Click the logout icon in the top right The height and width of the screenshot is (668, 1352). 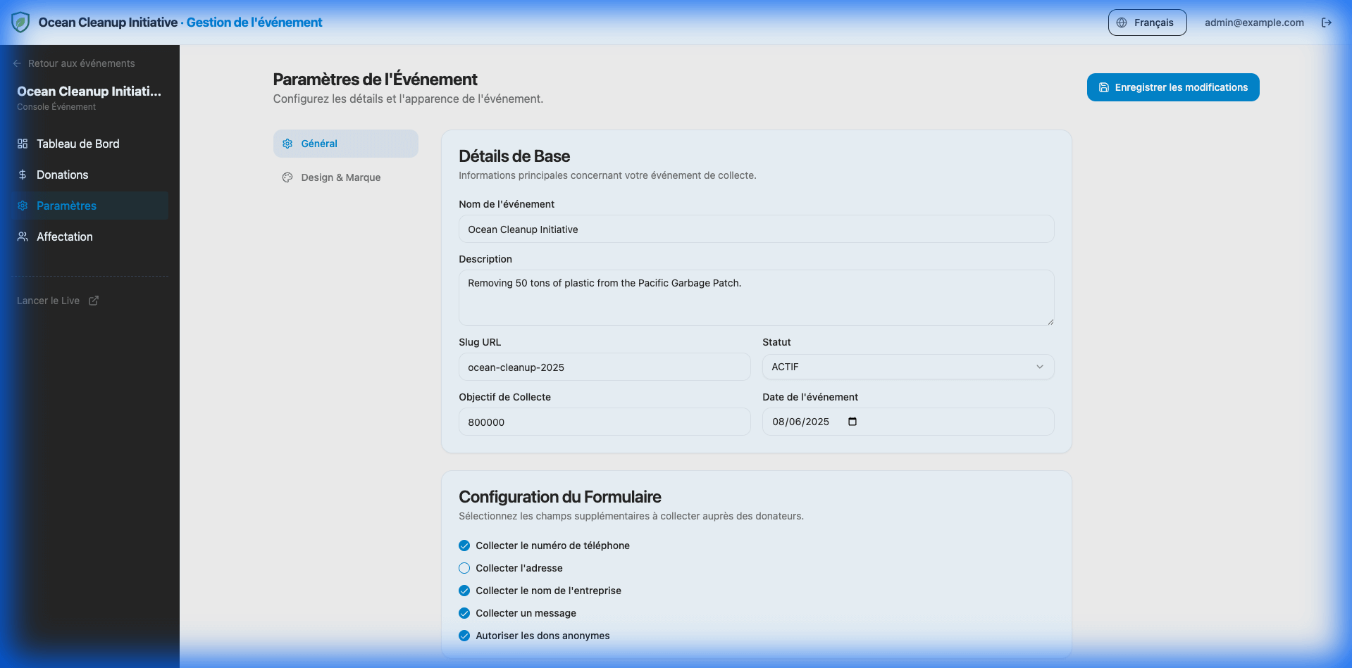(1327, 22)
